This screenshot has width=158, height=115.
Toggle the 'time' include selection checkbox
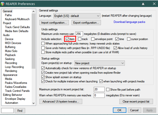tap(117, 39)
